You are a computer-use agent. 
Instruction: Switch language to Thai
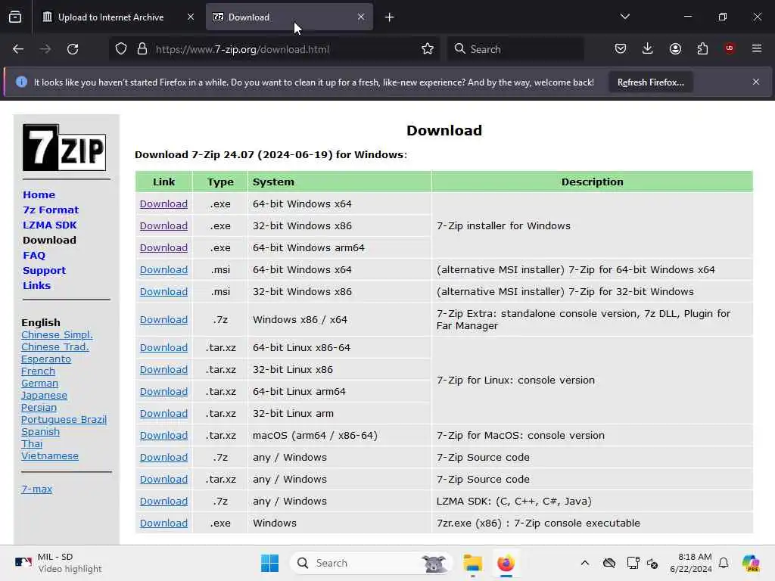(32, 443)
